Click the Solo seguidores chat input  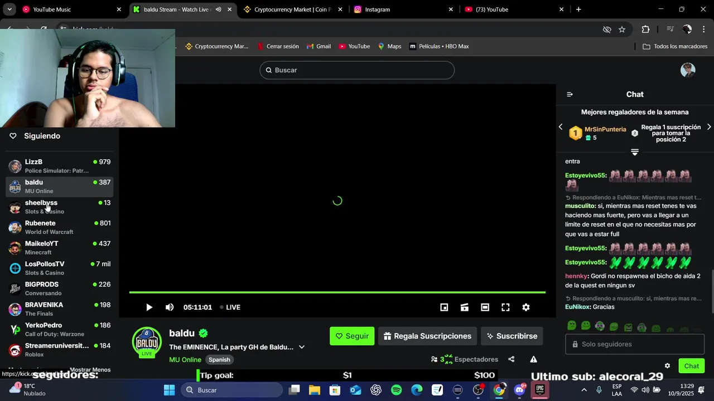[635, 344]
